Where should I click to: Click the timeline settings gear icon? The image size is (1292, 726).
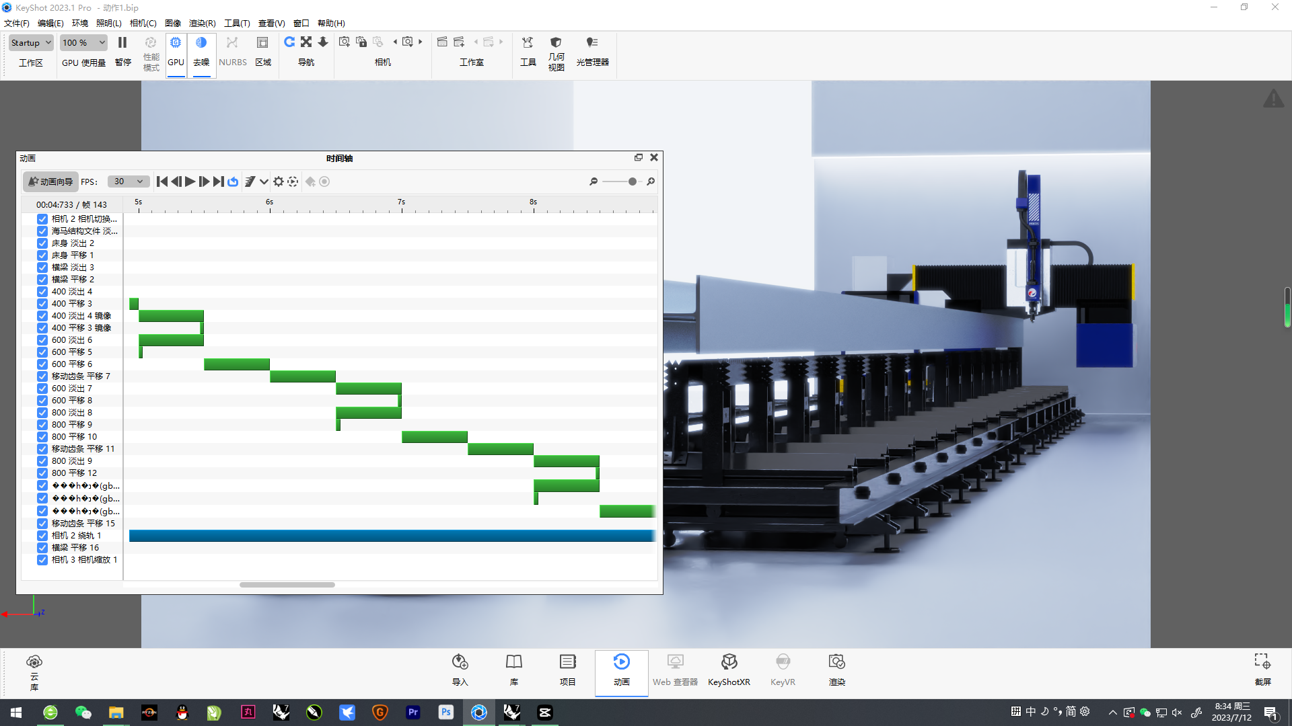pos(278,182)
